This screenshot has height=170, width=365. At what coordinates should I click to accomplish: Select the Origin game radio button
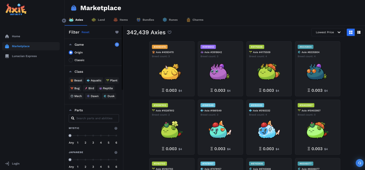pos(71,52)
